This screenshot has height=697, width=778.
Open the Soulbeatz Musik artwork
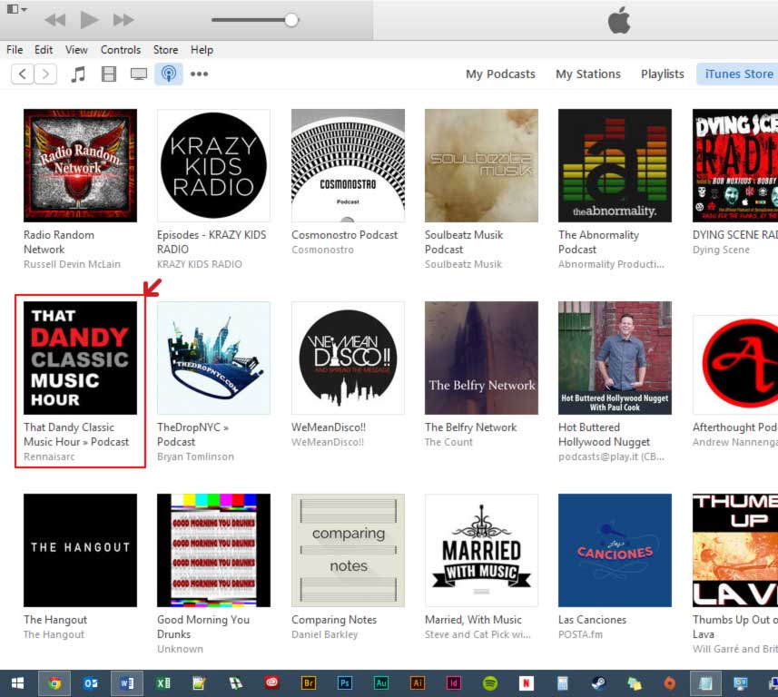481,166
